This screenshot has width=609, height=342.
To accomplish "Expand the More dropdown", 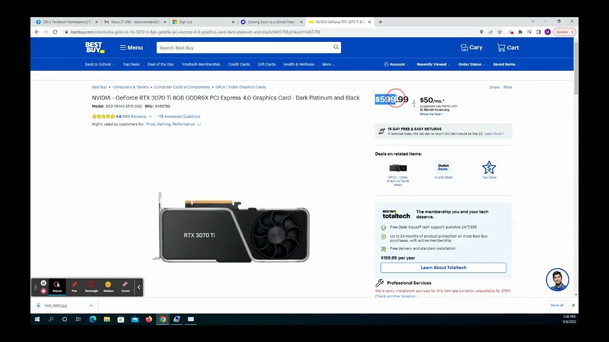I will click(328, 64).
